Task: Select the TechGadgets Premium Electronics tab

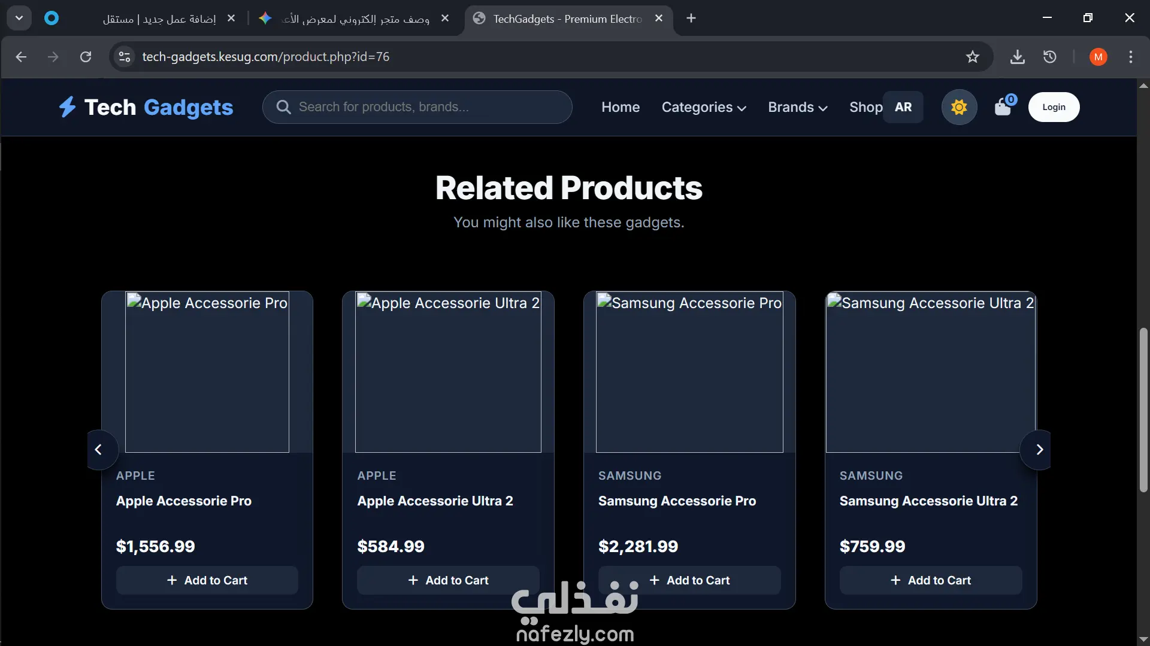Action: pyautogui.click(x=567, y=19)
